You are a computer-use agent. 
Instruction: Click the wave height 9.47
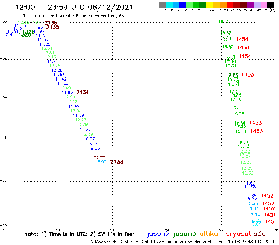coord(93,143)
